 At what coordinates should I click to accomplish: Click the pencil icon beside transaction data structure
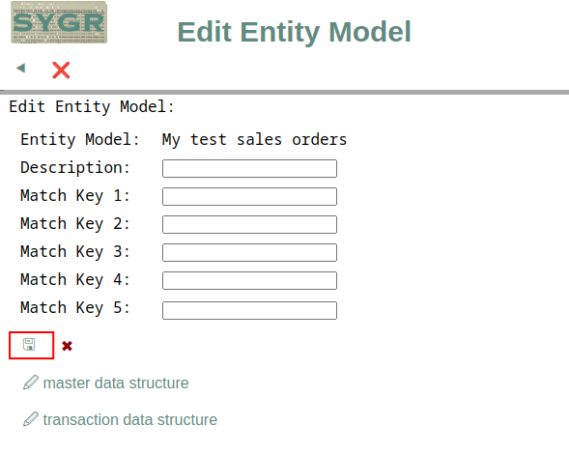[x=31, y=419]
